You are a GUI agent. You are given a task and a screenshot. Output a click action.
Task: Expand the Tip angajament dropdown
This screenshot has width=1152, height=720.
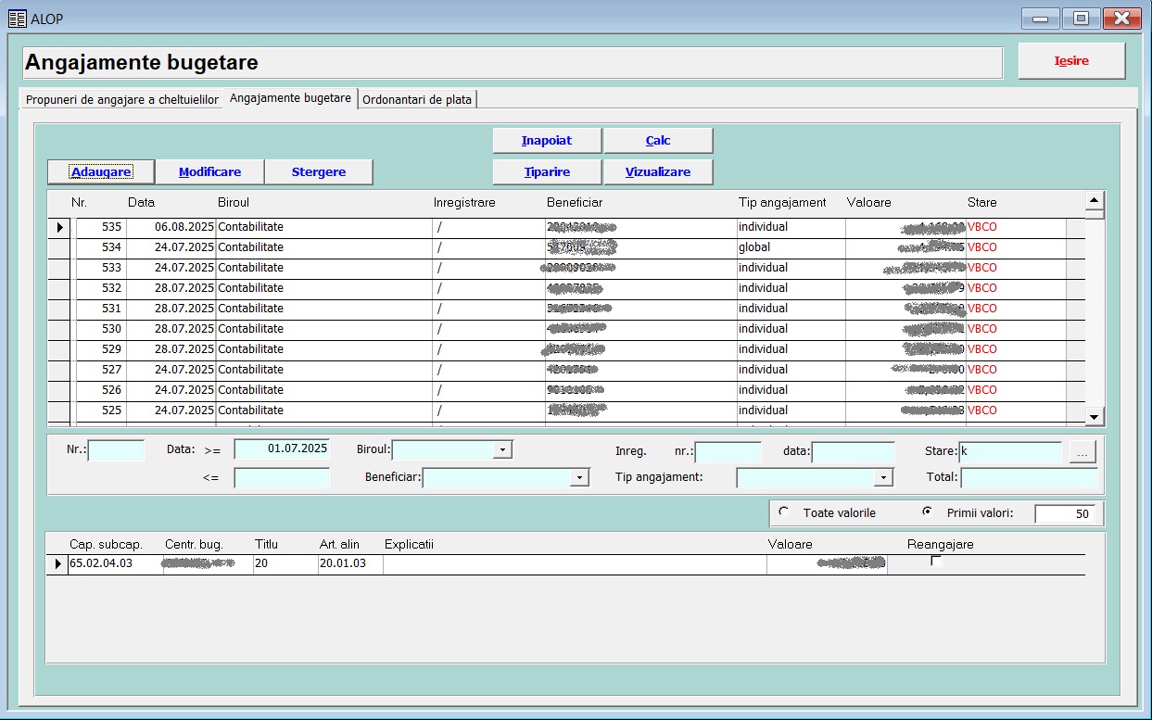coord(883,477)
